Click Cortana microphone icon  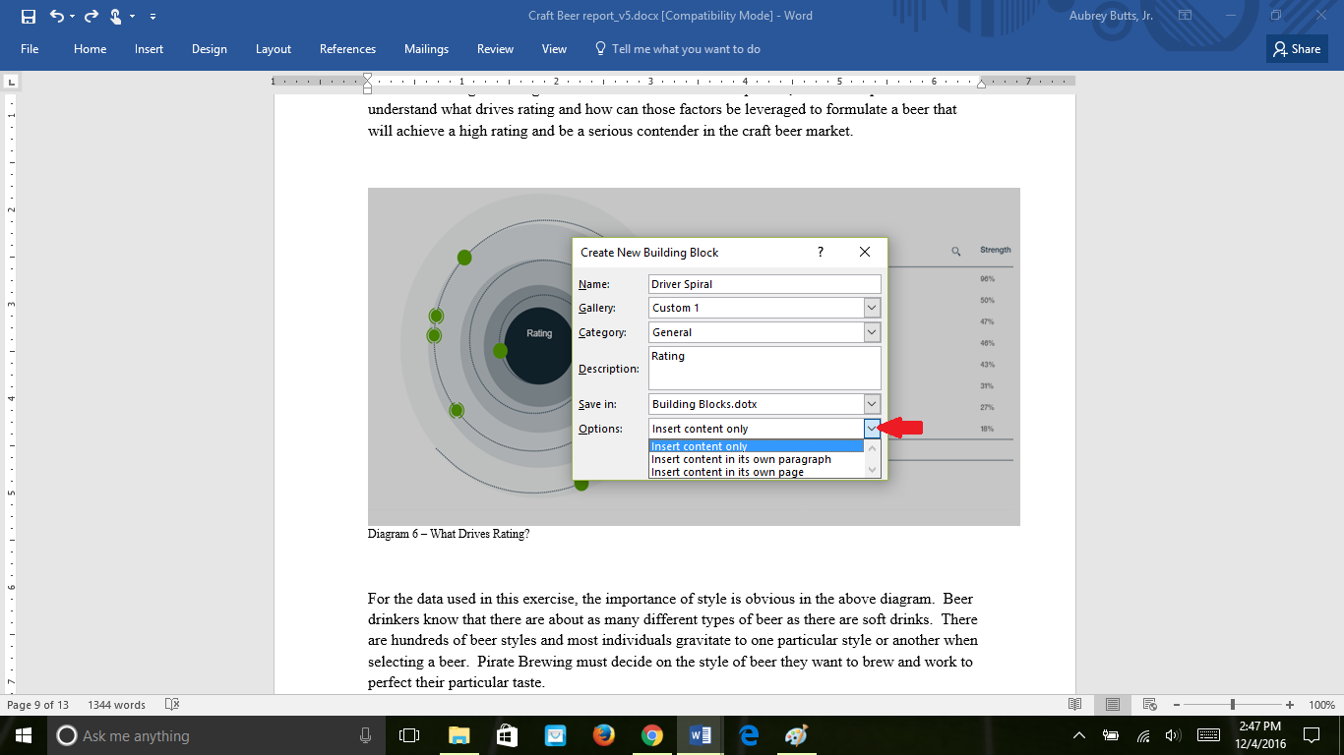365,735
